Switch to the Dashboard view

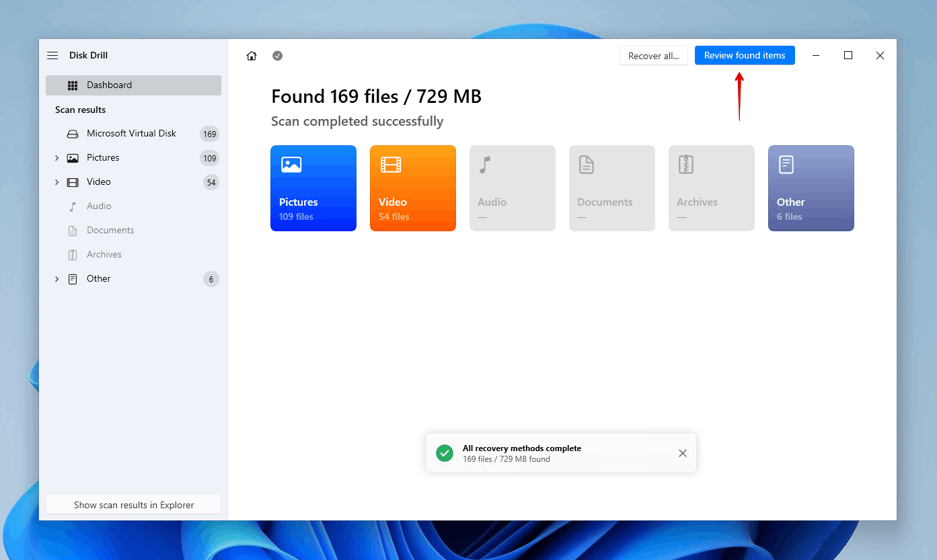(110, 85)
